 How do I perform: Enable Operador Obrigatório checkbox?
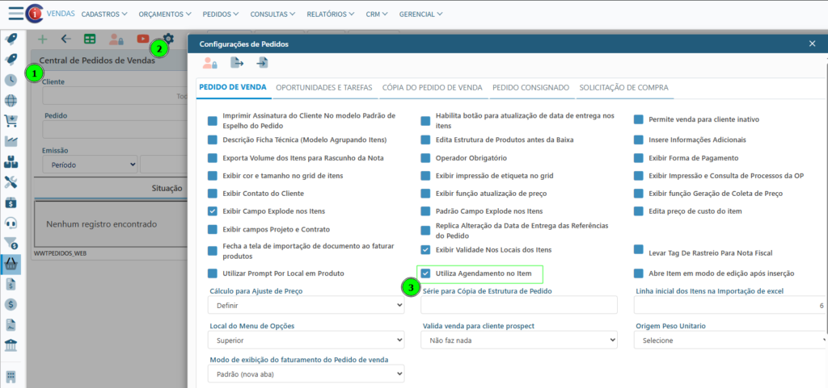pos(425,157)
